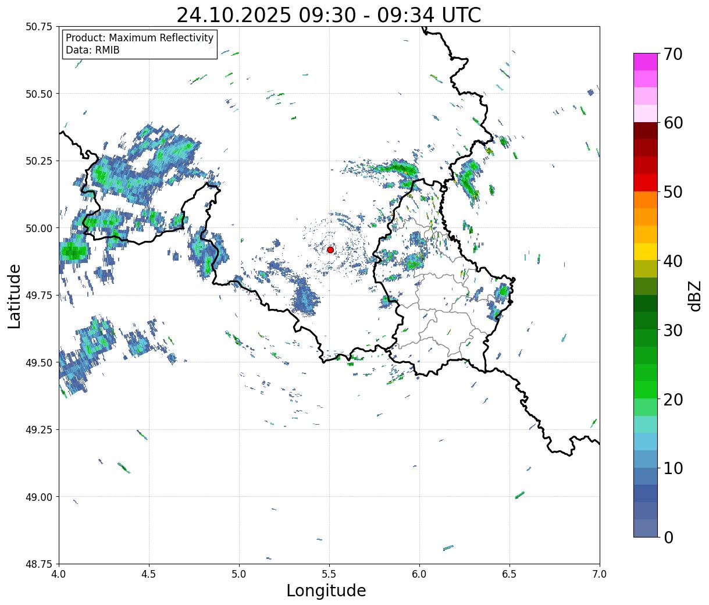Click the colorbar tick label 30
This screenshot has width=709, height=605.
673,330
